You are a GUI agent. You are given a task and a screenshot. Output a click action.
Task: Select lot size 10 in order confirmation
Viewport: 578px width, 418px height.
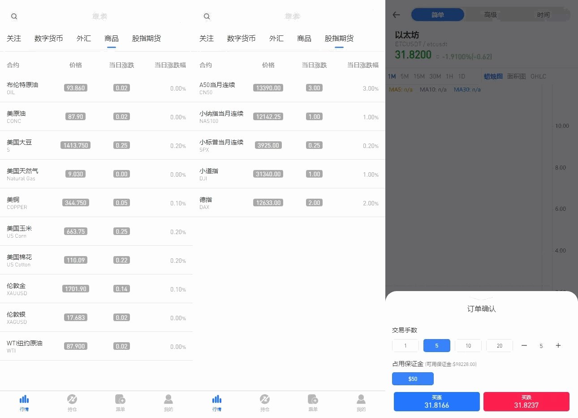click(468, 345)
